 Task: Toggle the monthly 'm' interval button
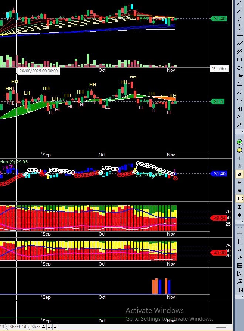239,190
